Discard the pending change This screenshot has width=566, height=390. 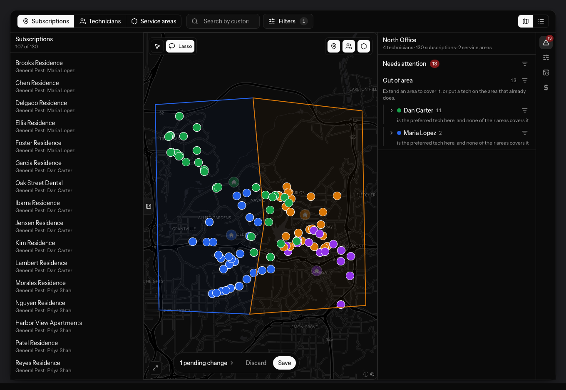click(256, 363)
